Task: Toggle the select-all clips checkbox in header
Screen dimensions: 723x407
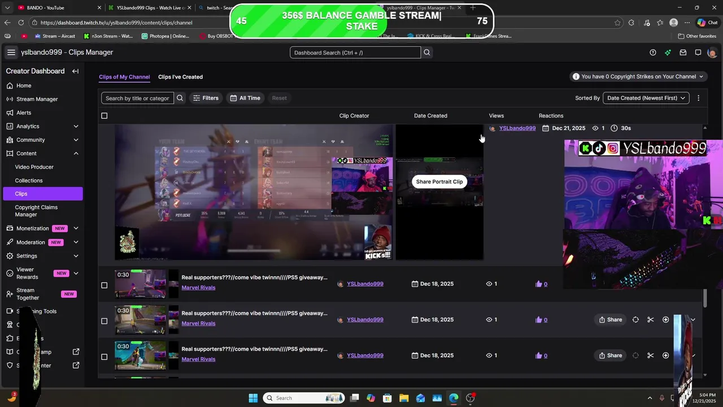Action: tap(104, 116)
